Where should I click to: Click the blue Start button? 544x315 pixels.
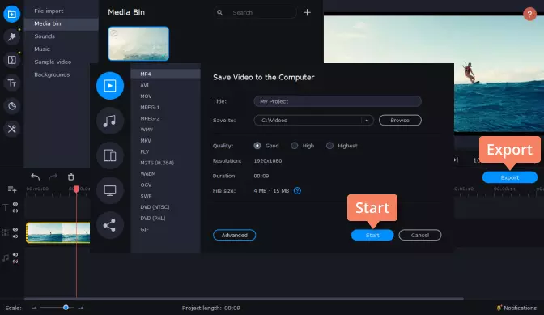pyautogui.click(x=372, y=235)
